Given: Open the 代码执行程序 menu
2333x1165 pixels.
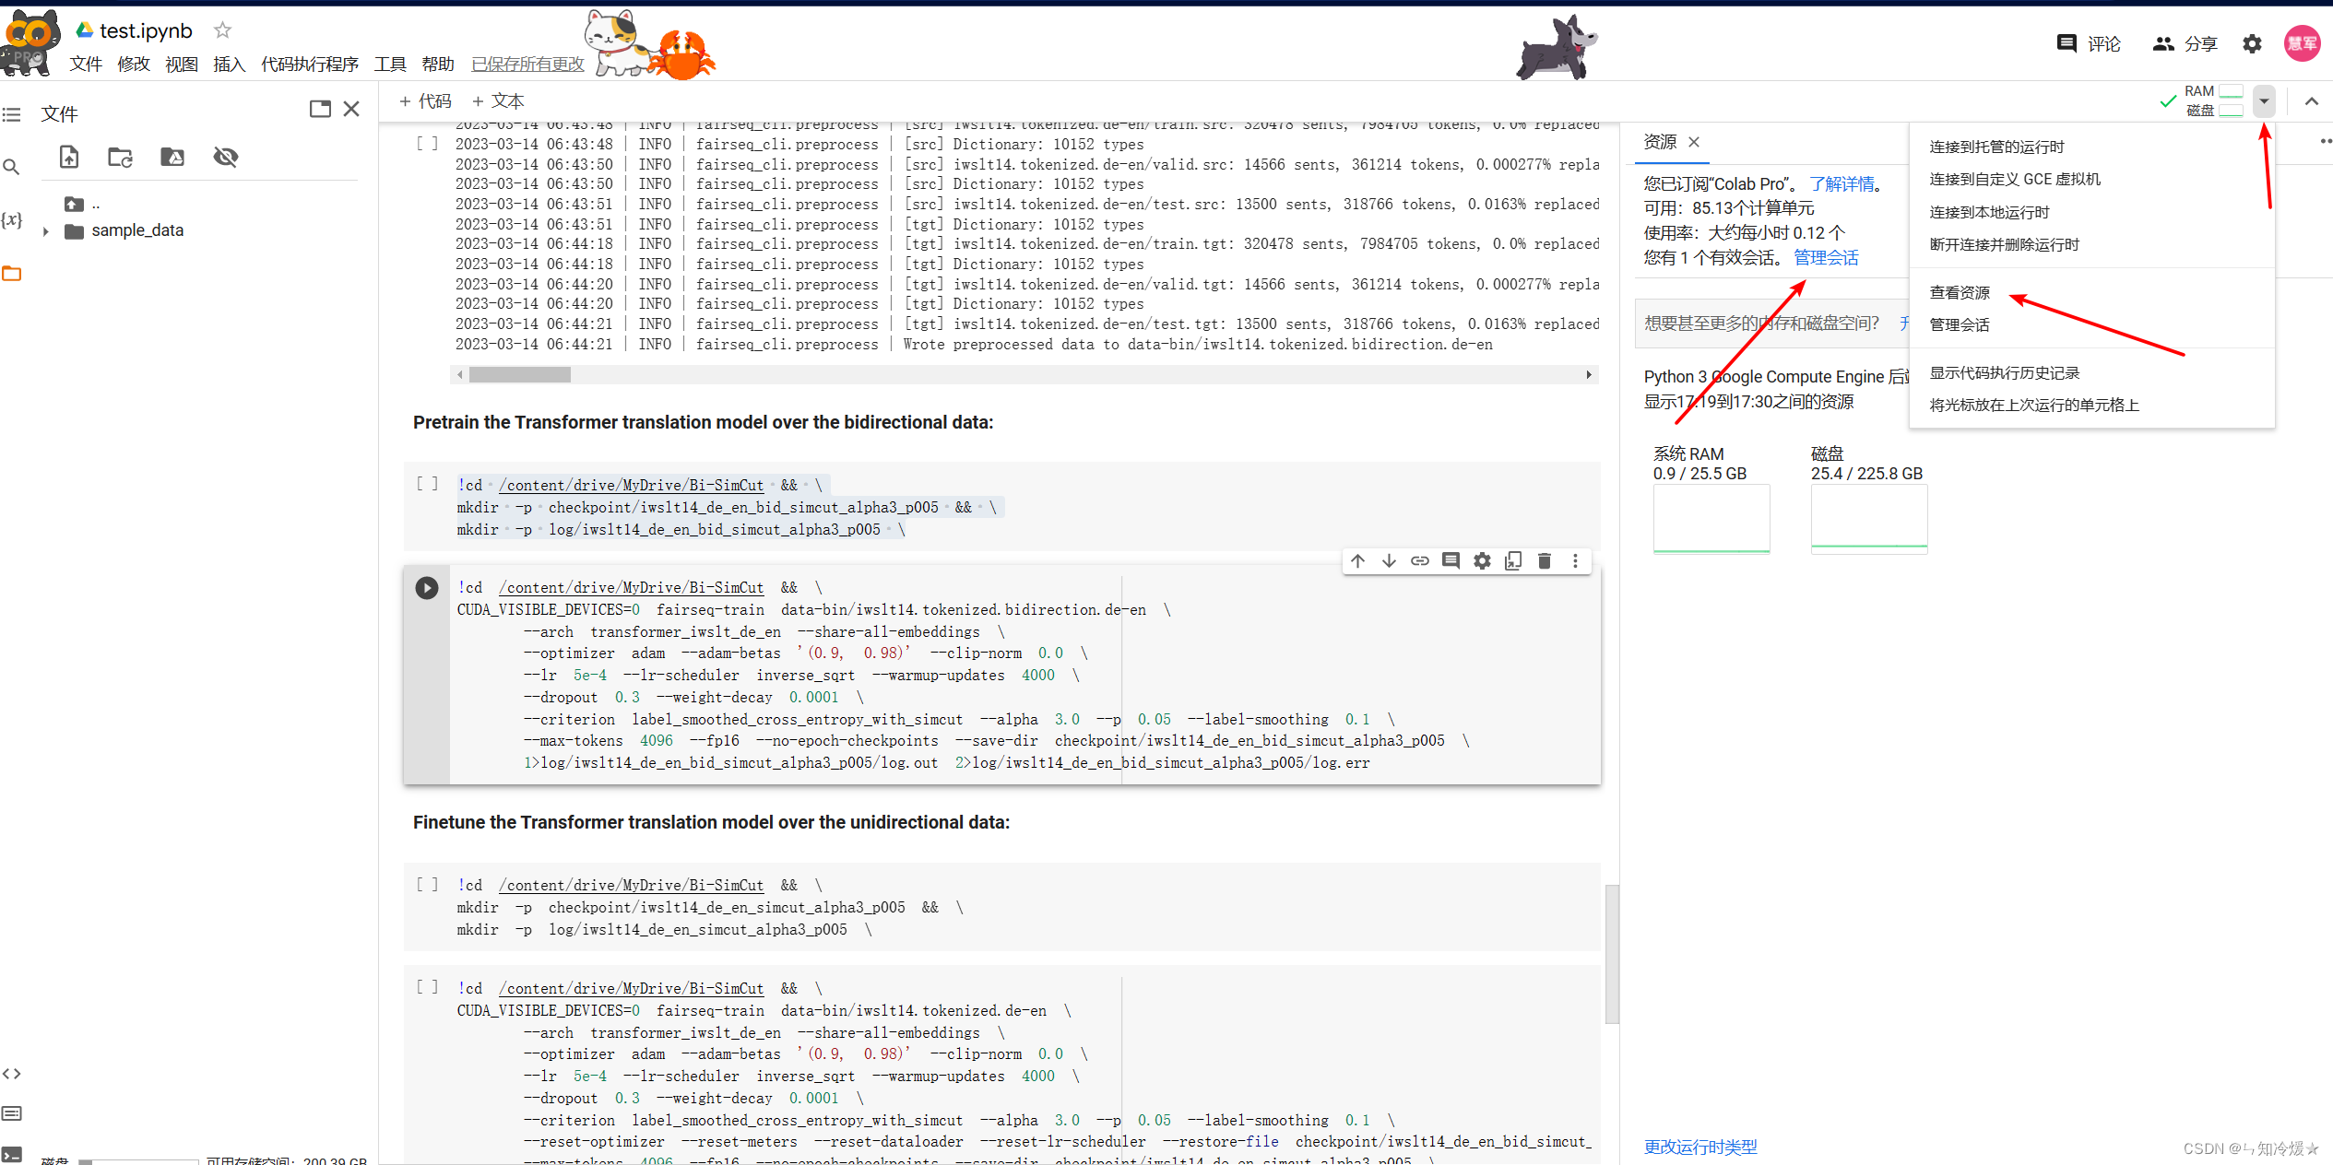Looking at the screenshot, I should [x=309, y=64].
